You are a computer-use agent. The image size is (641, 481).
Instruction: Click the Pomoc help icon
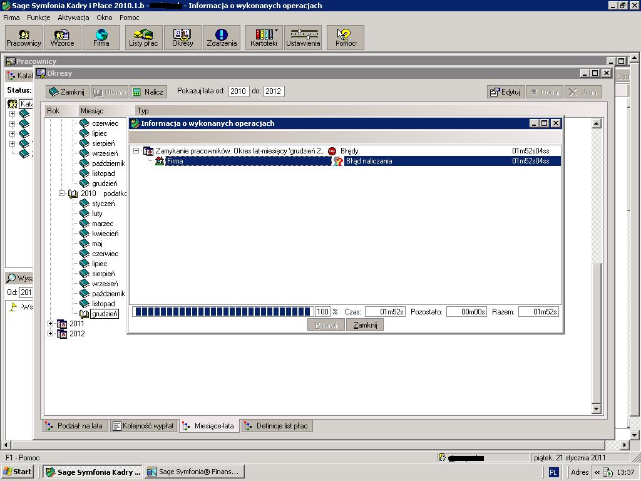click(x=345, y=38)
